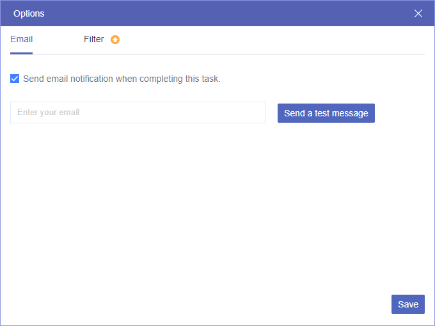
Task: Open the Email tab
Action: [22, 40]
